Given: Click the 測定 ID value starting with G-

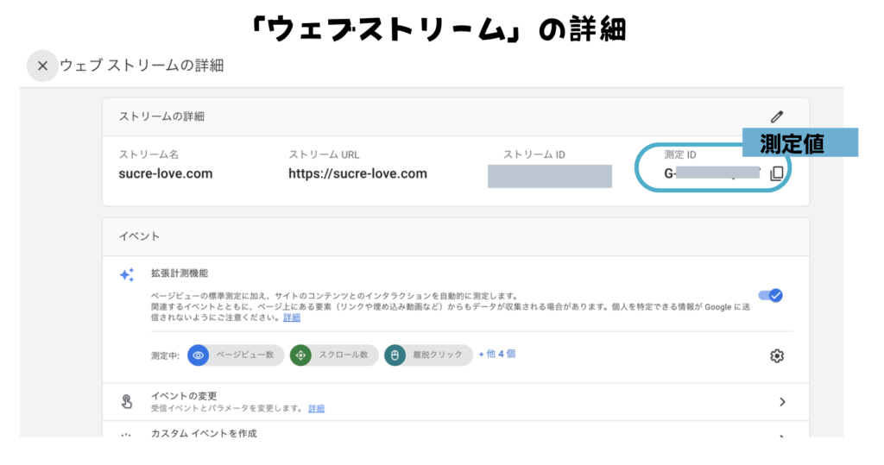Looking at the screenshot, I should click(x=710, y=173).
